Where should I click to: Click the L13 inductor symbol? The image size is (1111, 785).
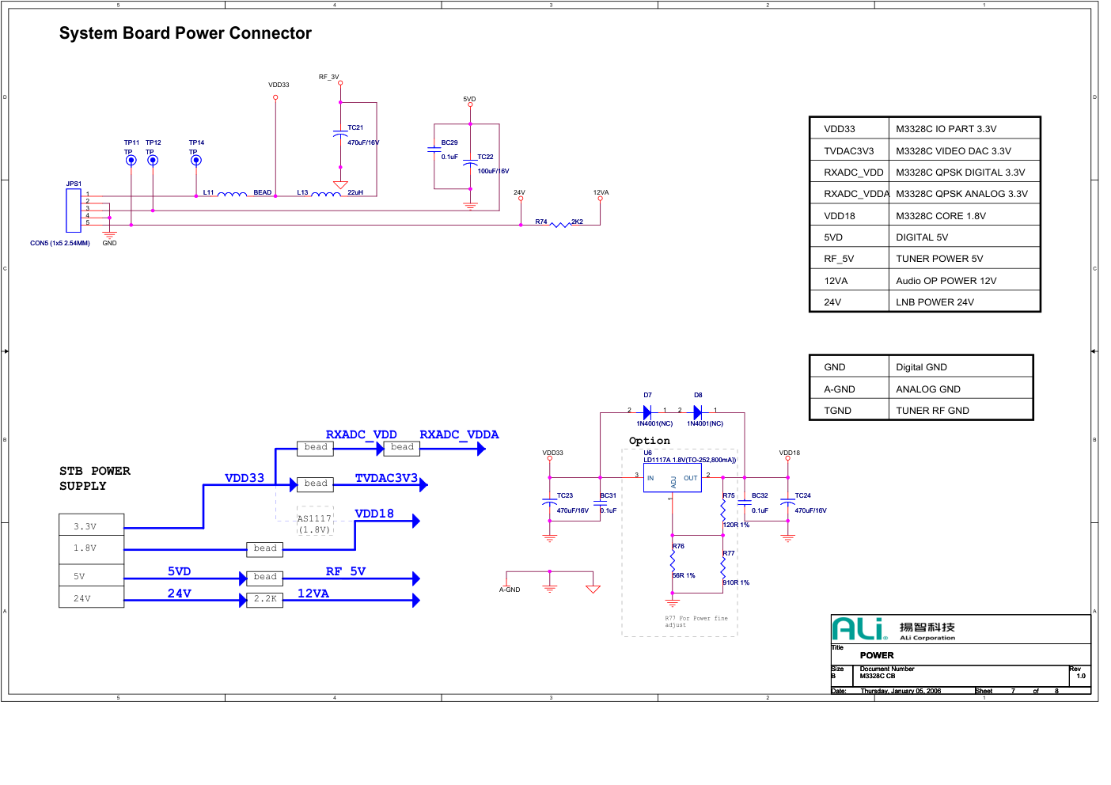(326, 194)
